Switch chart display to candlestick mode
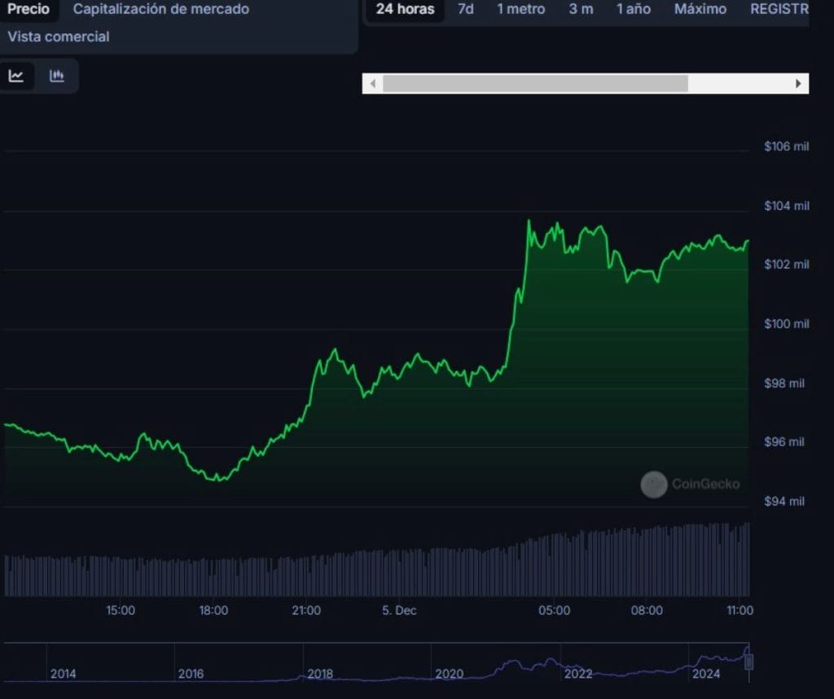This screenshot has height=699, width=834. tap(57, 76)
